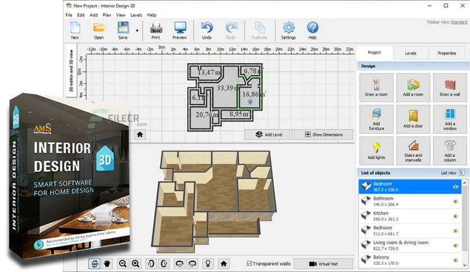Toggle visibility of the Balcony object
Screen dimensions: 470x272
(x=455, y=260)
